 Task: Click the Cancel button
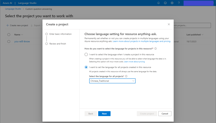click(165, 114)
